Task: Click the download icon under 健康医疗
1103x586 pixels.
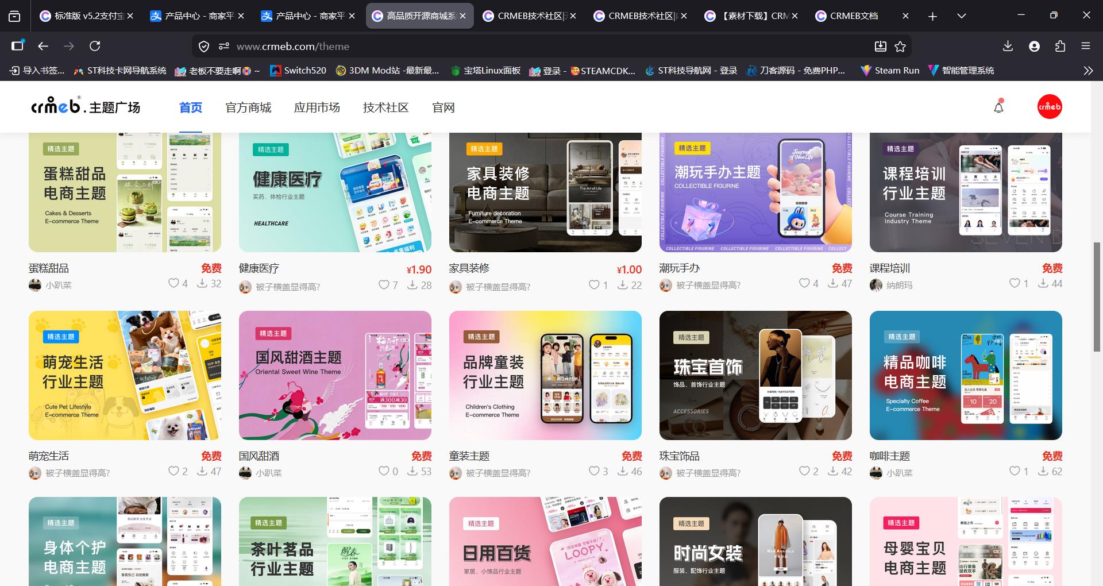Action: pos(412,285)
